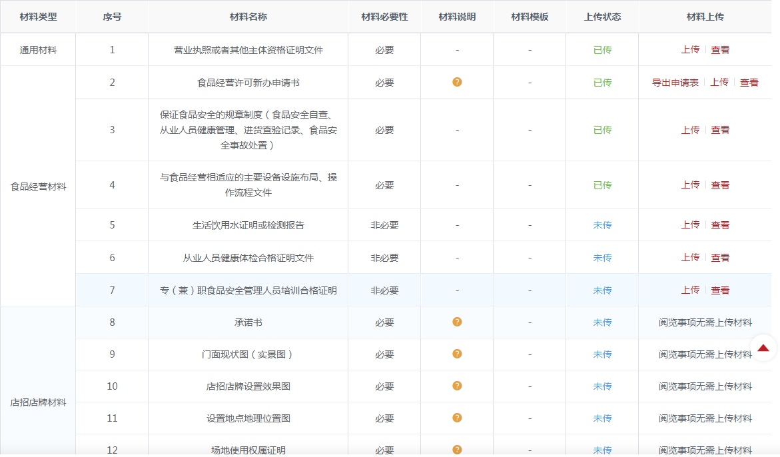Click the 材料名称 column header
Viewport: 780px width, 457px height.
coord(248,17)
